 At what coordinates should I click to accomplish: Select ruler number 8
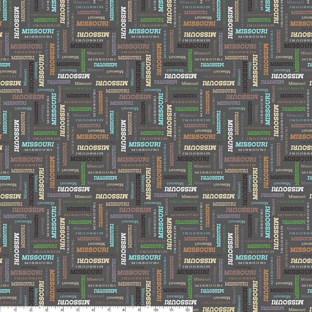coord(124,309)
